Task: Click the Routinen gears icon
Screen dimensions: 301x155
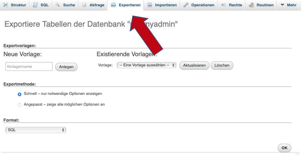Action: click(x=251, y=5)
